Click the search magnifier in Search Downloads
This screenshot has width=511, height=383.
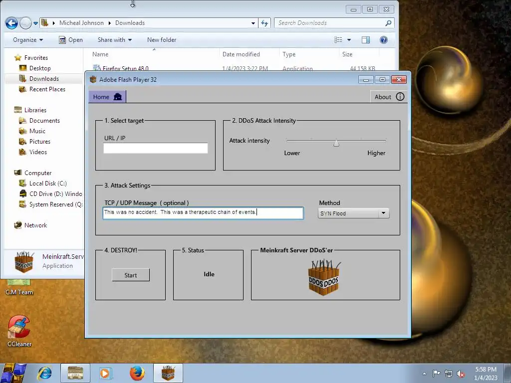tap(388, 23)
